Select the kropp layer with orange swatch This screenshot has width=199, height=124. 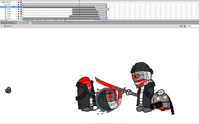(9, 14)
